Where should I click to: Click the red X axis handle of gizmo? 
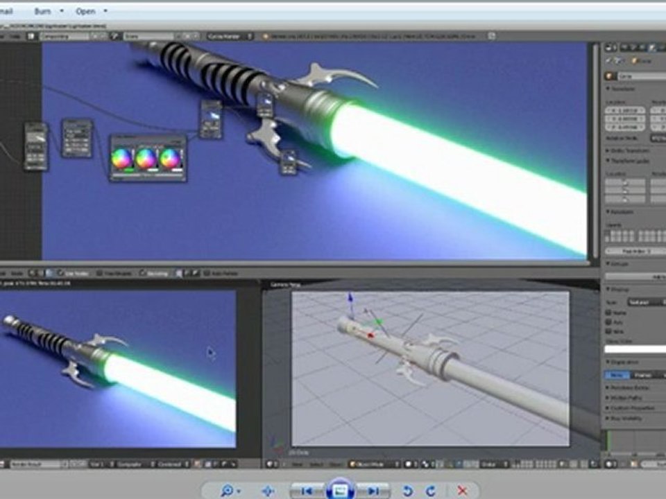pos(370,336)
